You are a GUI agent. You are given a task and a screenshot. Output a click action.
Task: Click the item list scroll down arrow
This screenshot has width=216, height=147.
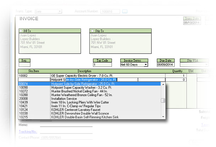pyautogui.click(x=163, y=117)
